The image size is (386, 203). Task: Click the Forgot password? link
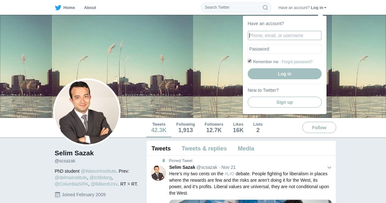[297, 62]
